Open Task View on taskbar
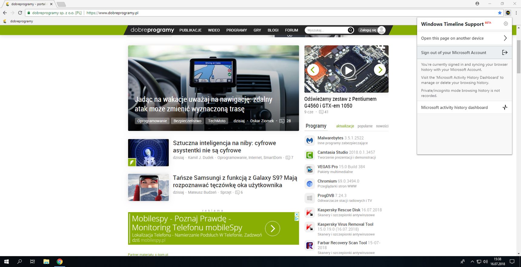Viewport: 521px width, 267px height. (33, 262)
